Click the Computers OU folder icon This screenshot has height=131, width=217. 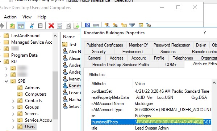click(x=20, y=94)
